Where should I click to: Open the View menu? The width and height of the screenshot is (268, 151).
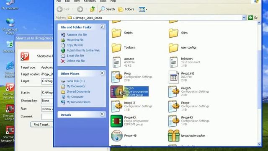click(x=77, y=1)
